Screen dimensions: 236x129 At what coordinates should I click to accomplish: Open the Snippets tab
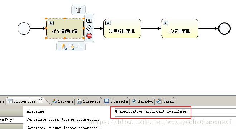pos(89,101)
